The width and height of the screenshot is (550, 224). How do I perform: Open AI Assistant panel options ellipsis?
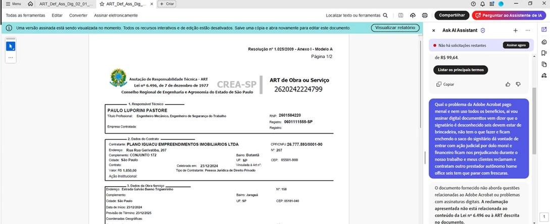(528, 30)
